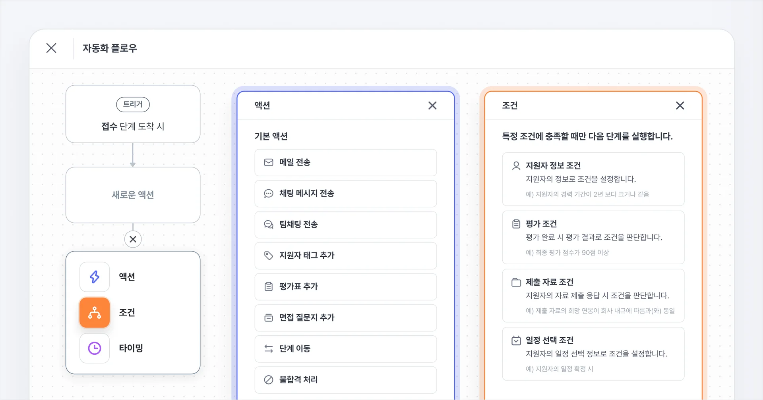The width and height of the screenshot is (763, 400).
Task: Select the 제출 자료 조건 card
Action: tap(593, 296)
